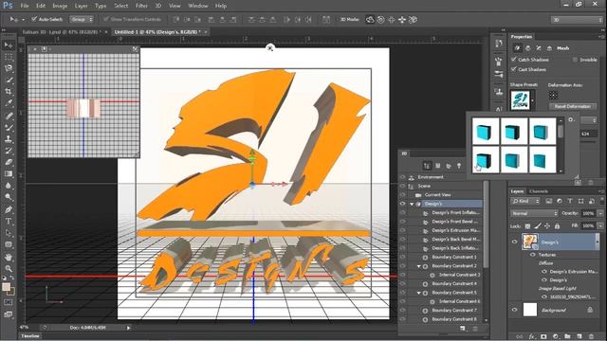Hide the Design's layer

tap(514, 242)
